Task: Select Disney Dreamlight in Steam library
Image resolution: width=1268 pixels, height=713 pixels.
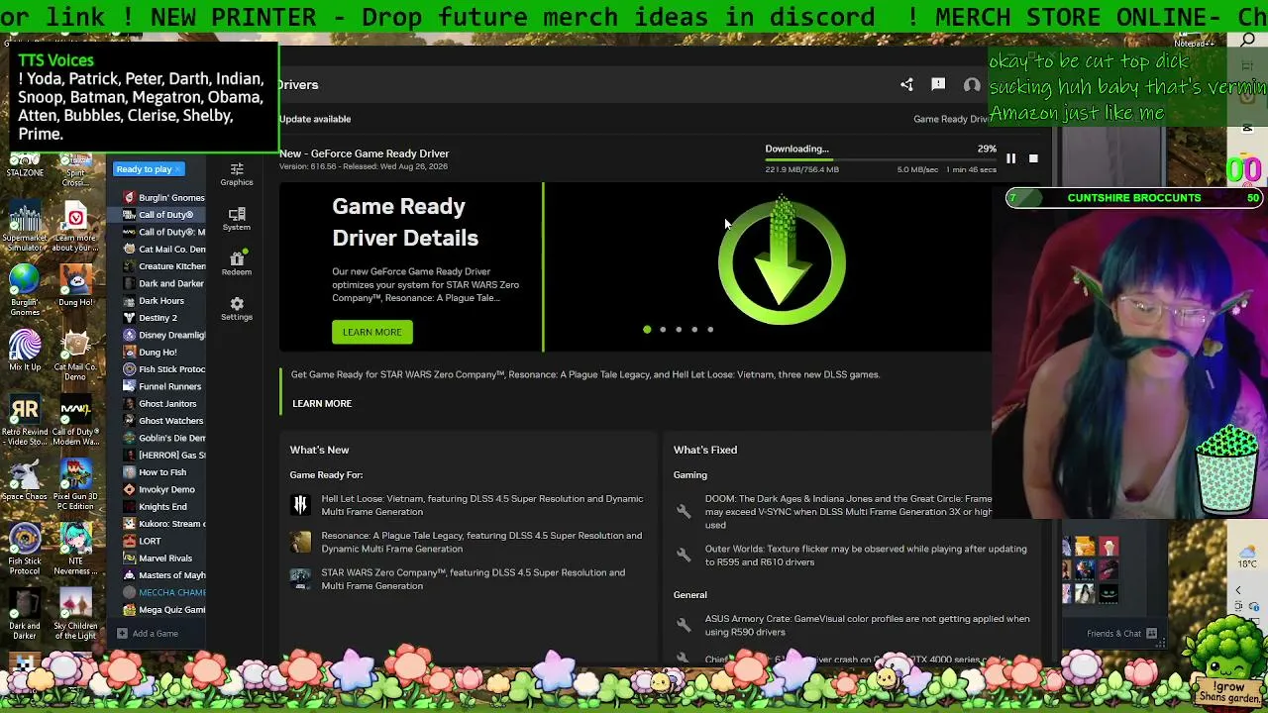Action: click(x=163, y=335)
